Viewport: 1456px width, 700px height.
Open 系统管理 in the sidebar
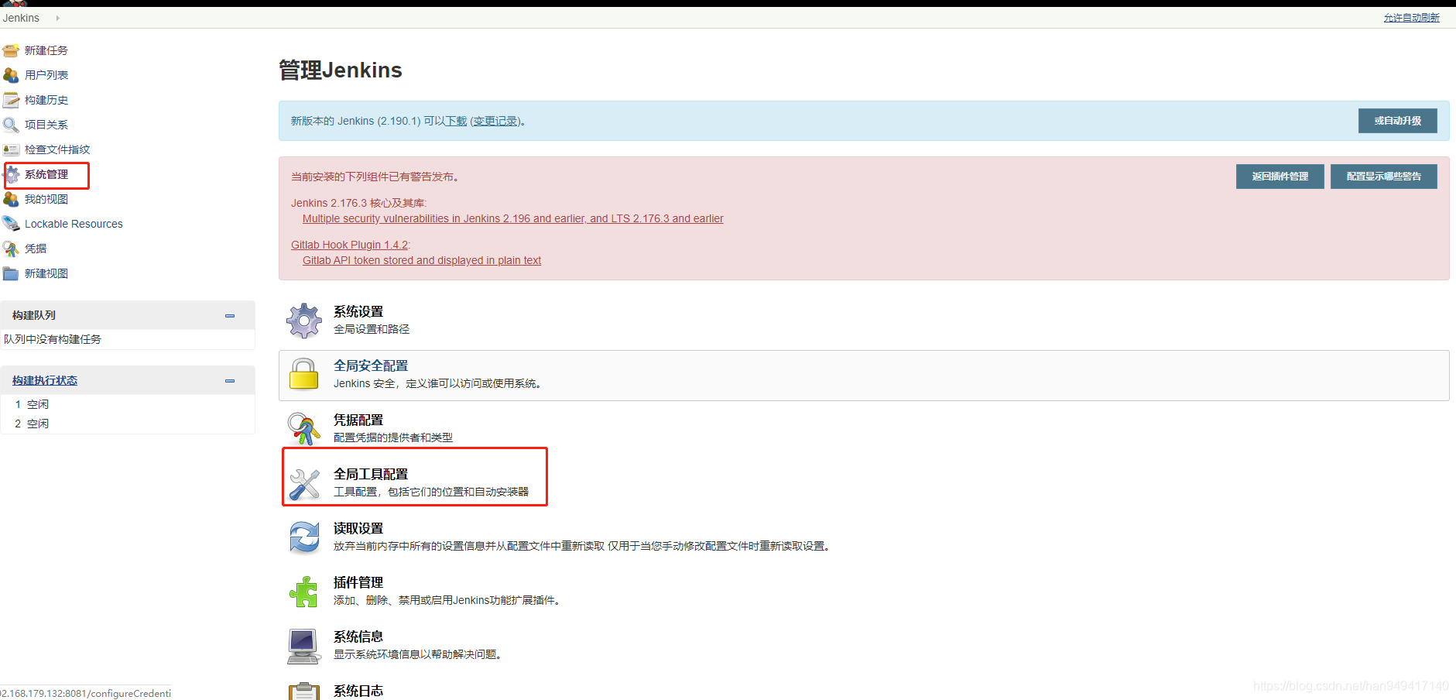[x=46, y=174]
